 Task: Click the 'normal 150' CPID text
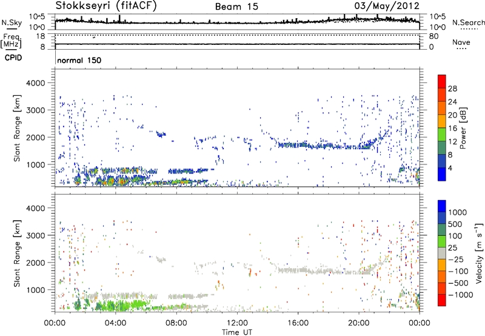tap(79, 60)
